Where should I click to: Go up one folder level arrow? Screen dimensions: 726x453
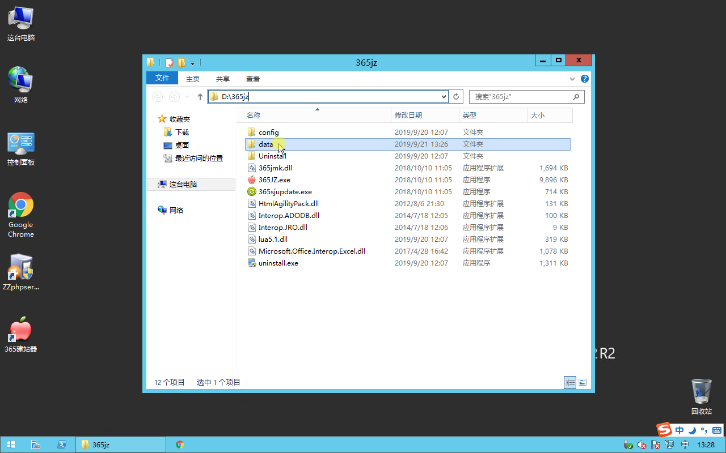coord(200,97)
